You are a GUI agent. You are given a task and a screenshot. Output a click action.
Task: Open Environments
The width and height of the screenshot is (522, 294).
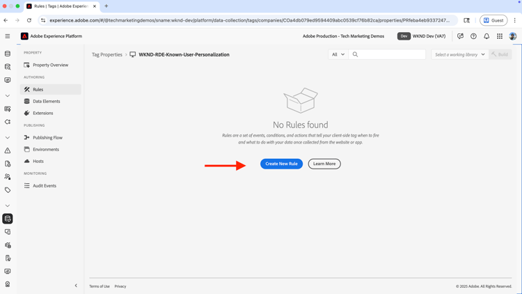click(51, 149)
